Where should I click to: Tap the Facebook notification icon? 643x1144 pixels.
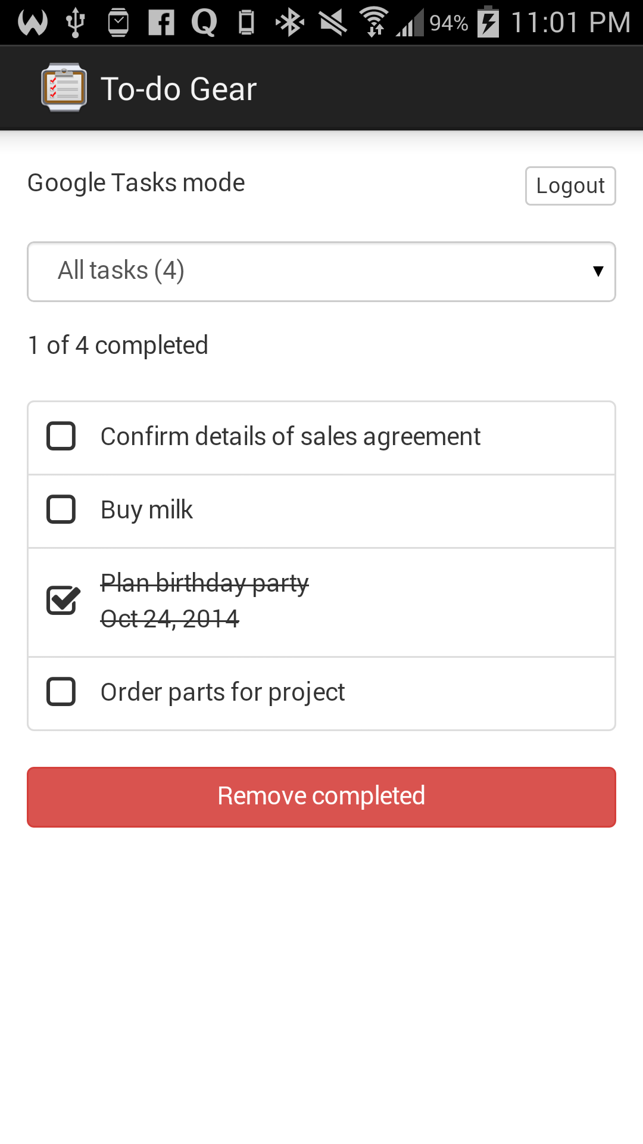pos(161,23)
